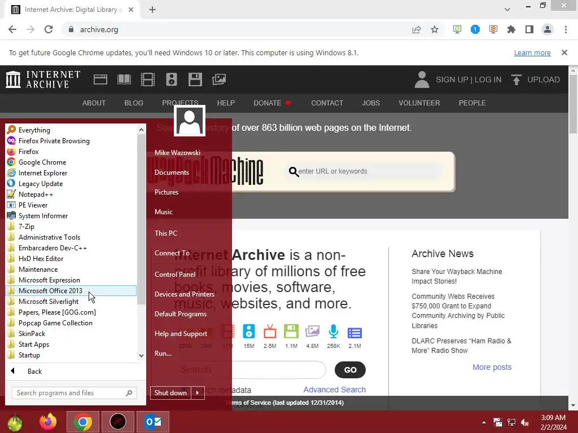This screenshot has width=578, height=433.
Task: Open Run... dialog
Action: [x=163, y=354]
